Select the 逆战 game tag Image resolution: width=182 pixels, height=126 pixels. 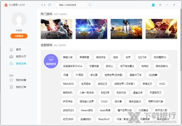115,57
